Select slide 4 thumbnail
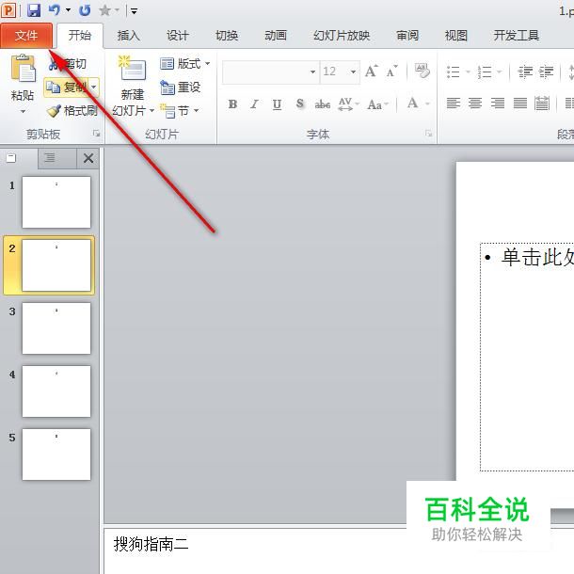This screenshot has width=574, height=574. pyautogui.click(x=56, y=391)
